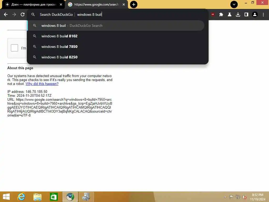Expand the tab search dropdown
The image size is (269, 202).
tap(234, 4)
